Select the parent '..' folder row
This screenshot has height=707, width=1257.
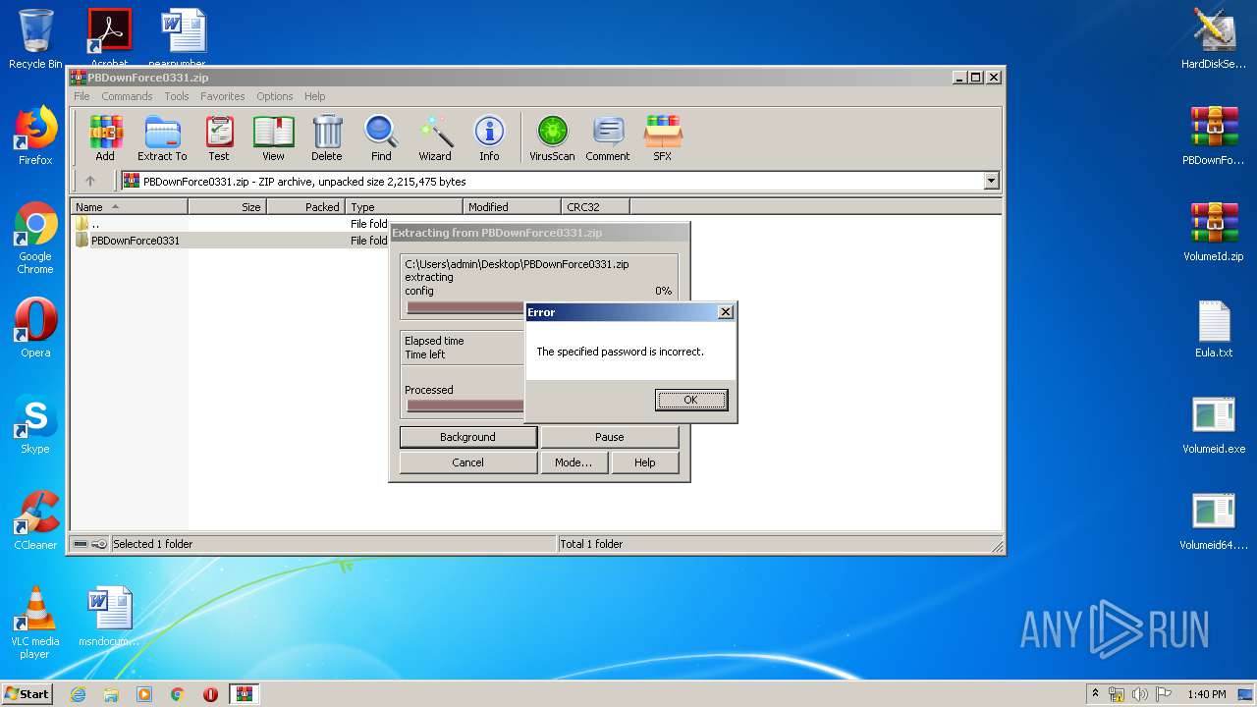pos(229,224)
